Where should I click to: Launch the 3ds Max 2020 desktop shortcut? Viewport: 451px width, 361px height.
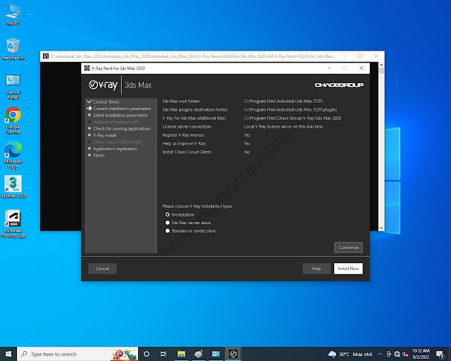click(13, 187)
